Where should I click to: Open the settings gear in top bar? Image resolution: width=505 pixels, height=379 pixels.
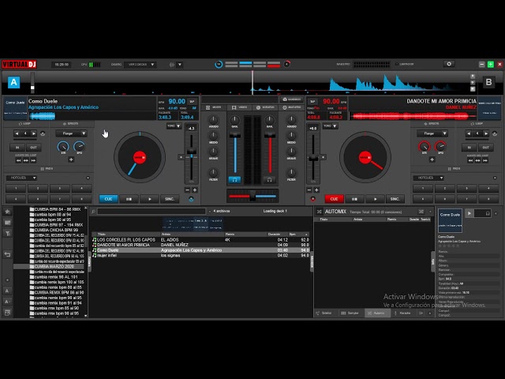[x=449, y=64]
